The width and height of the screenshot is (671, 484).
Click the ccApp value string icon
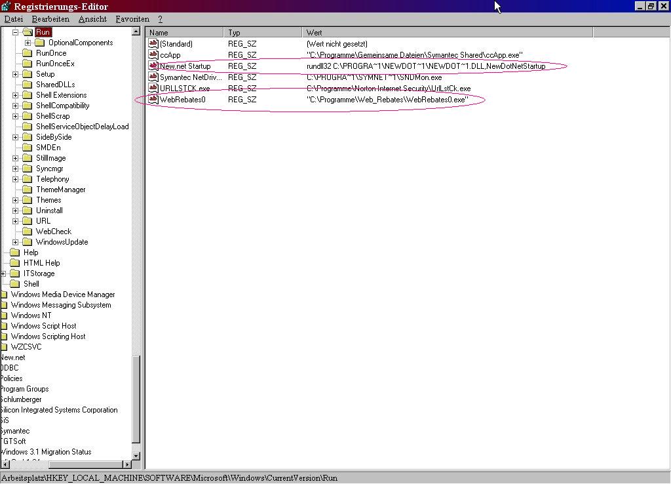153,54
